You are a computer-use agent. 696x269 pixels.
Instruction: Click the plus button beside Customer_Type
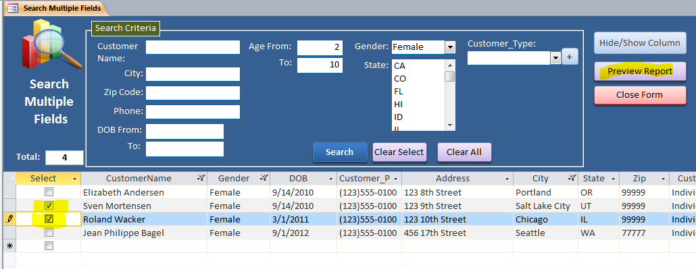click(570, 57)
